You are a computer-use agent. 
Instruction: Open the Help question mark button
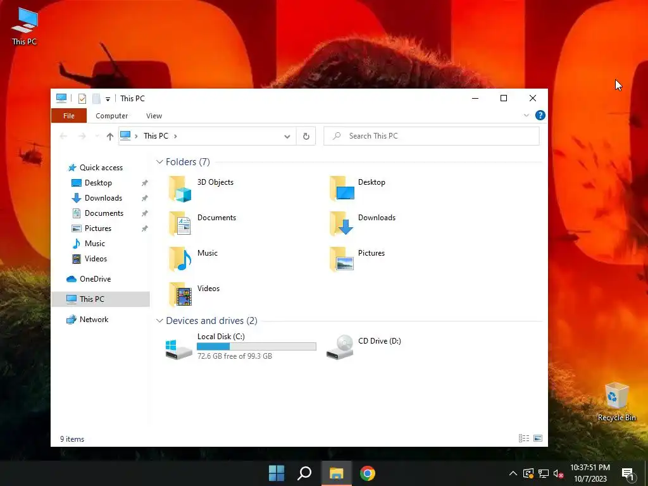coord(540,115)
